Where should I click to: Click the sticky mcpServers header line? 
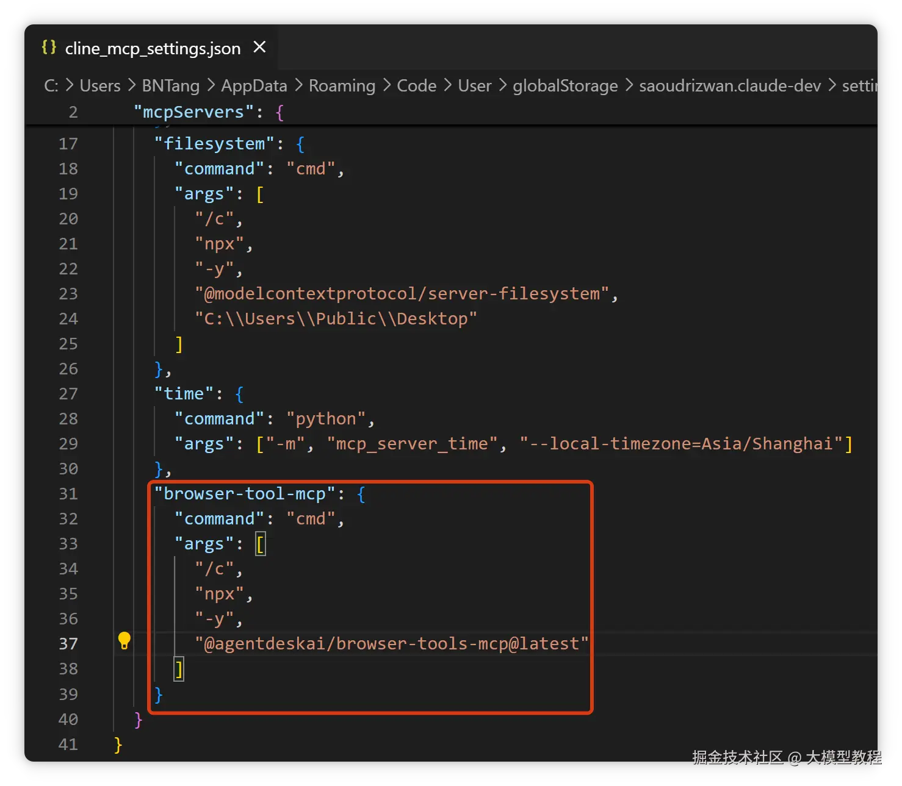[x=451, y=112]
